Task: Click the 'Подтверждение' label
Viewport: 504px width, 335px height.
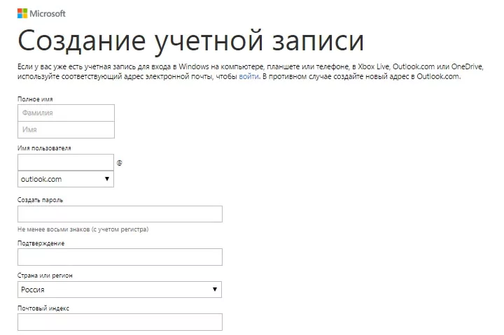Action: coord(41,243)
